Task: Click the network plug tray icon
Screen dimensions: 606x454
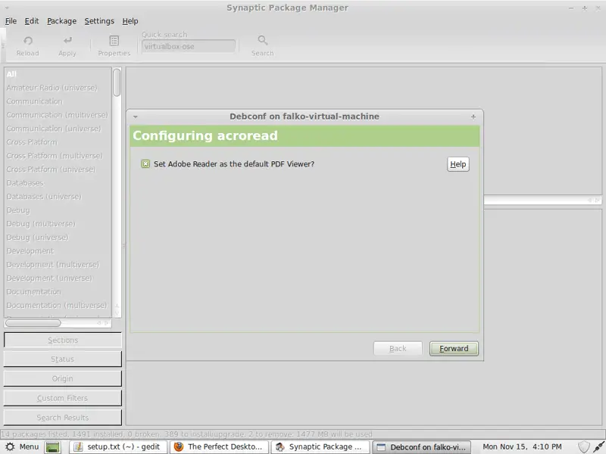Action: (598, 446)
